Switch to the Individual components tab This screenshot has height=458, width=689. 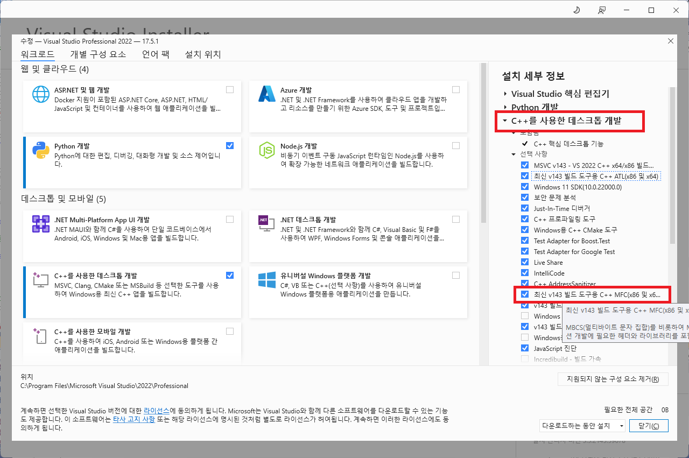tap(98, 54)
